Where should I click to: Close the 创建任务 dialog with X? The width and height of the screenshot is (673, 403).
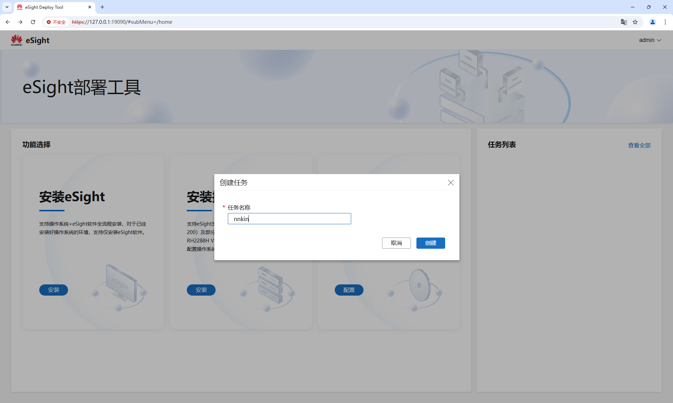coord(450,183)
